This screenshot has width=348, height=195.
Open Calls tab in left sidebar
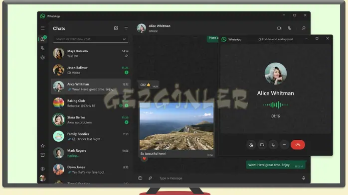(x=42, y=48)
